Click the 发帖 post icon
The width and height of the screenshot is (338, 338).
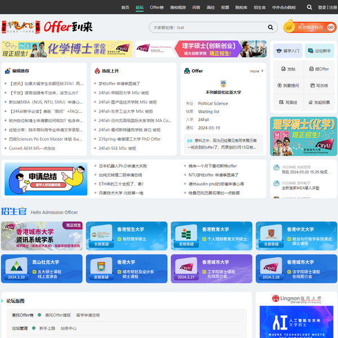coord(285,69)
